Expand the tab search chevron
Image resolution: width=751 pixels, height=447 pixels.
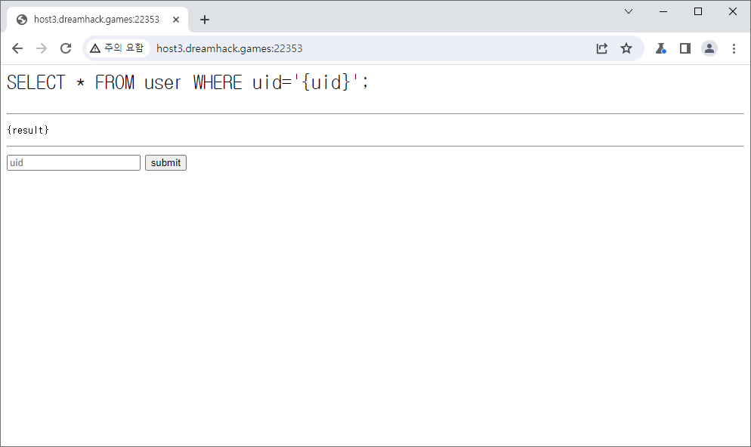(629, 11)
